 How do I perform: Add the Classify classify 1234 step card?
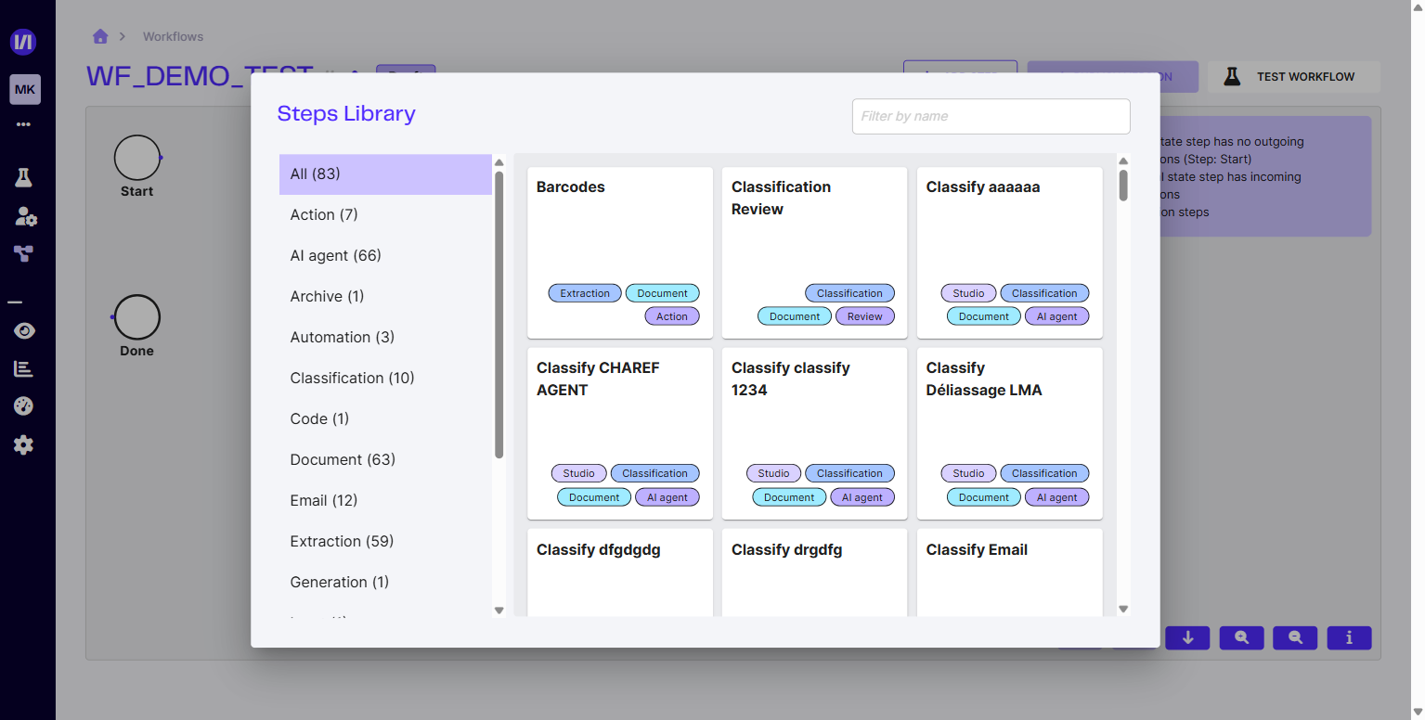(x=815, y=433)
